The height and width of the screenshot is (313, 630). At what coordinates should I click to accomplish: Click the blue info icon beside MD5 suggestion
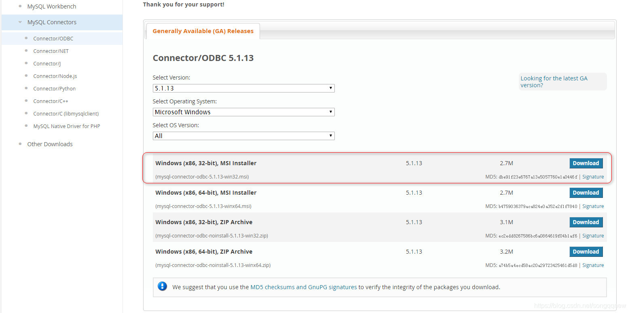tap(162, 286)
